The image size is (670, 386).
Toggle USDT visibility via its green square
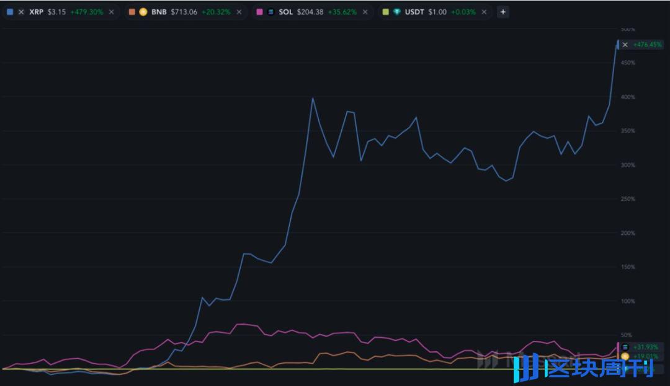(383, 11)
